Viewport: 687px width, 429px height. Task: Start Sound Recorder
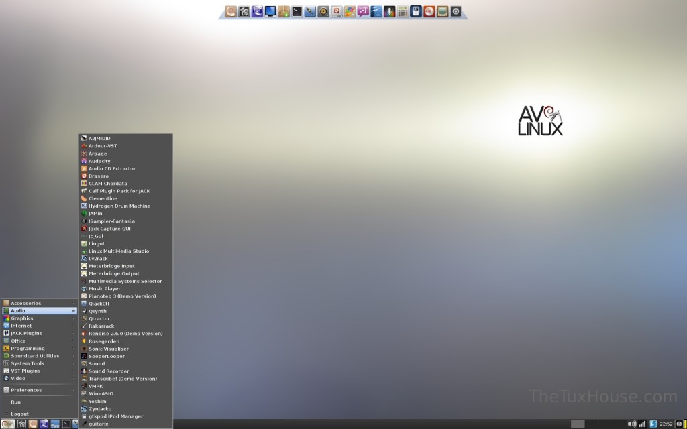click(x=125, y=371)
